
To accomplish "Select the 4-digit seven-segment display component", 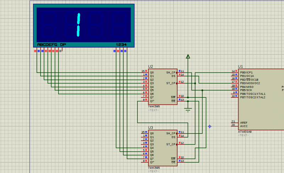I will pos(84,26).
